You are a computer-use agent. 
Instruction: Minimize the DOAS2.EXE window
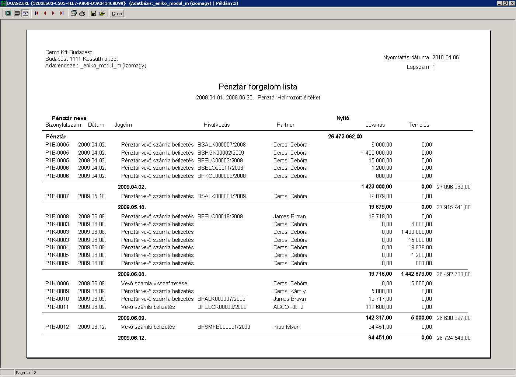(x=499, y=3)
